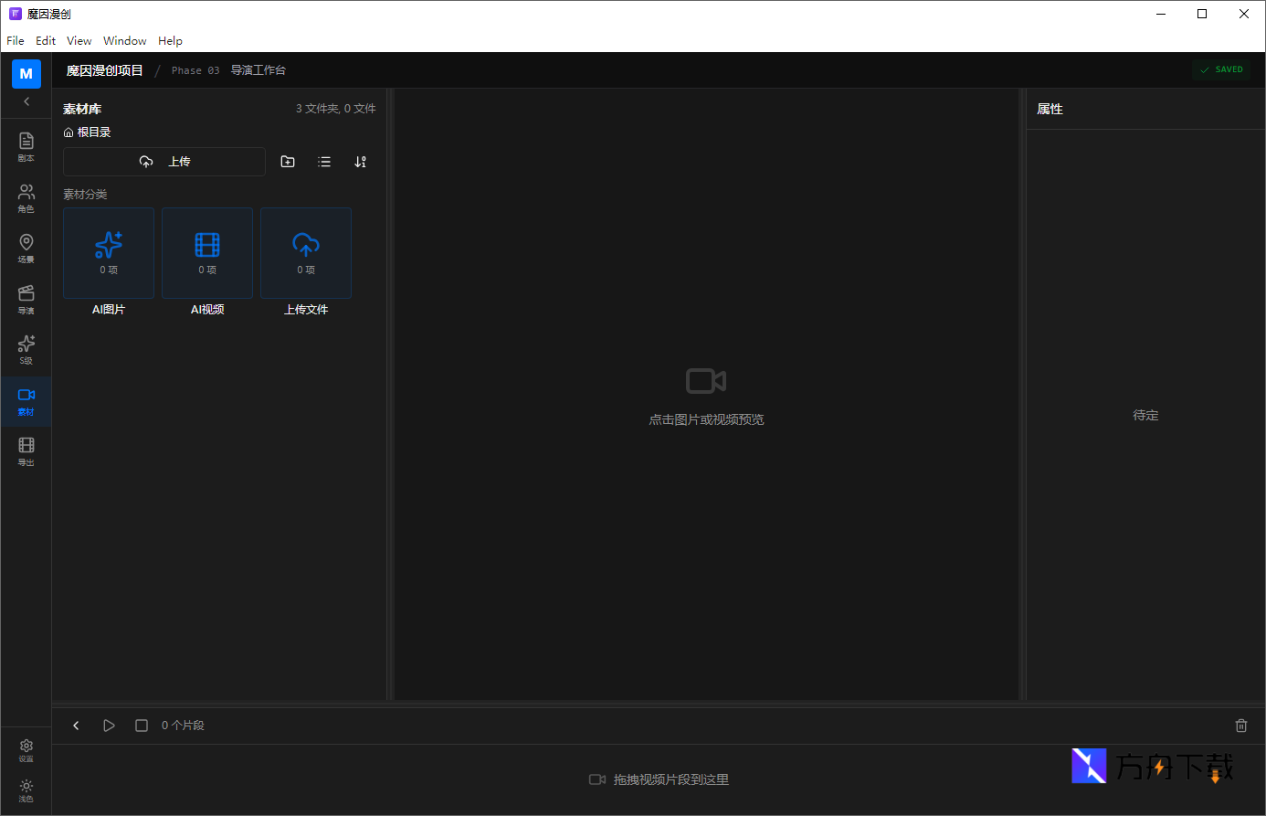This screenshot has width=1266, height=816.
Task: Open the AI视频 asset category folder
Action: coord(207,253)
